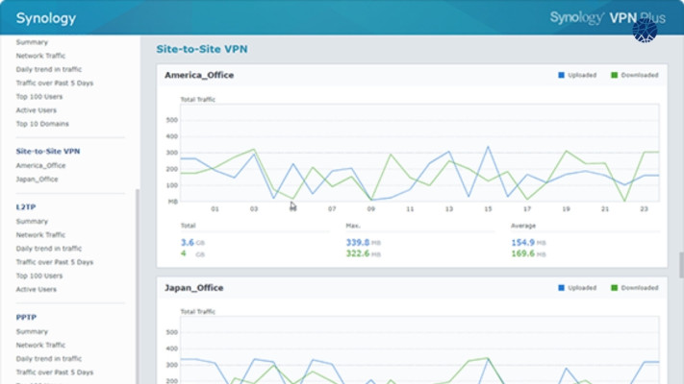Screen dimensions: 684x384
Task: Open Summary under L2TP
Action: 32,221
